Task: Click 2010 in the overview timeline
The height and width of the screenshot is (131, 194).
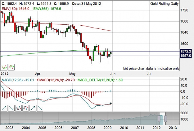Action: point(124,128)
